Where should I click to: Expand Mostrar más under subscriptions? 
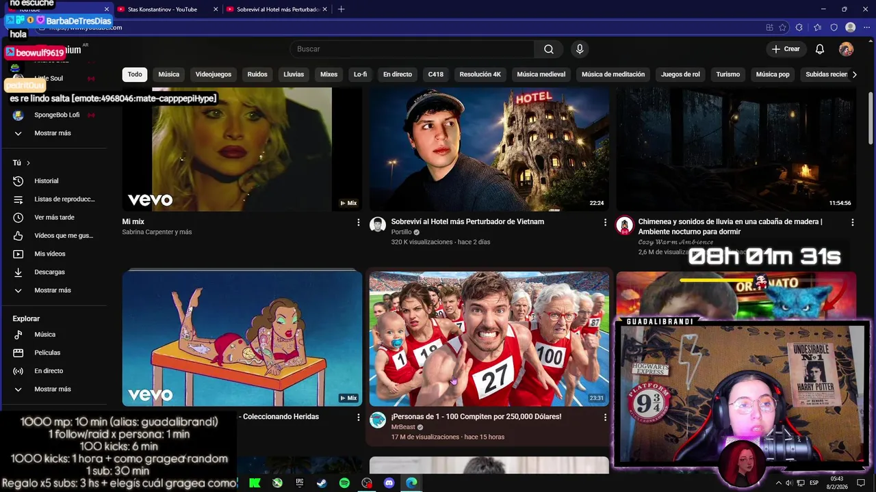click(53, 133)
